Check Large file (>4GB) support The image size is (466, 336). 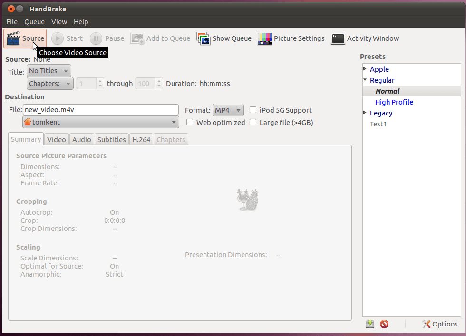(253, 122)
